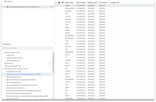The image size is (156, 102).
Task: Collapse the mybox.ru account tree node
Action: coord(3,2)
